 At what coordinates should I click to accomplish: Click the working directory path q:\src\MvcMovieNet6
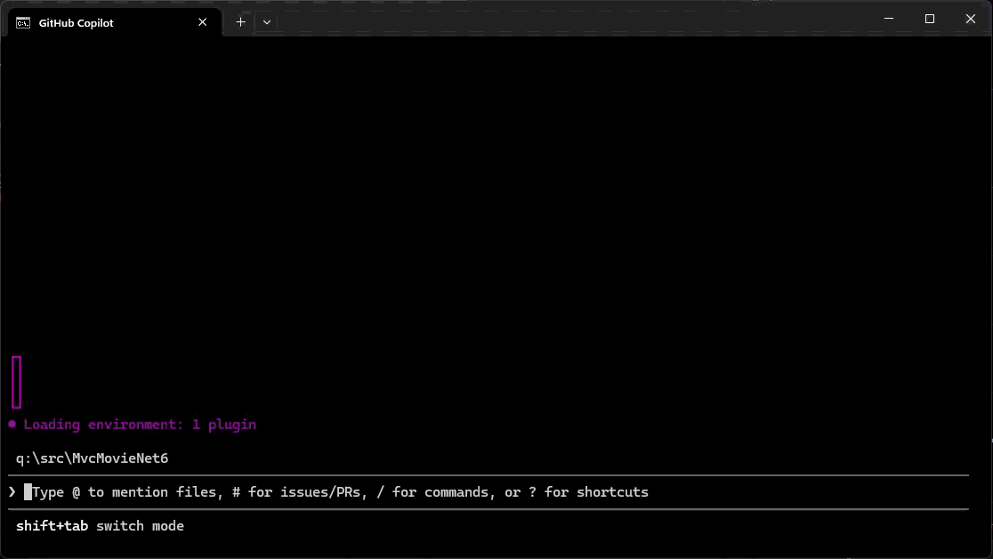[92, 458]
